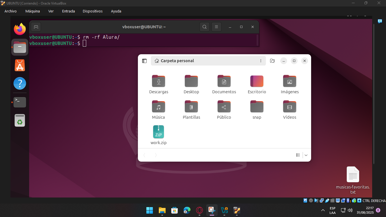Open the Público folder

tap(224, 110)
